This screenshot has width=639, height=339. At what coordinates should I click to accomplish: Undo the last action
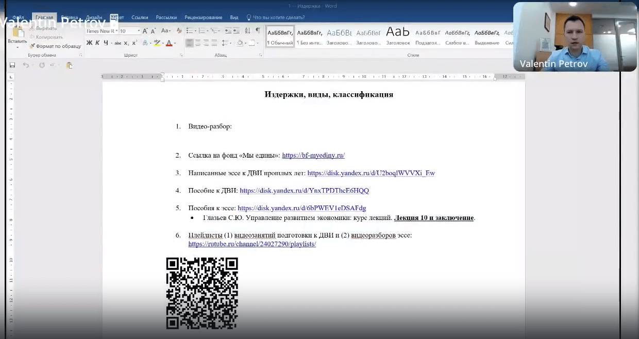[x=25, y=65]
